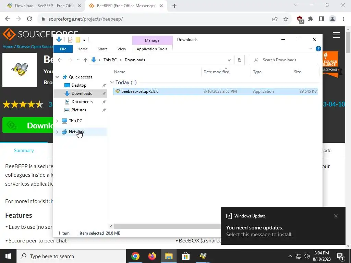The height and width of the screenshot is (263, 351).
Task: Open Chrome Extensions puzzle icon
Action: (x=311, y=19)
